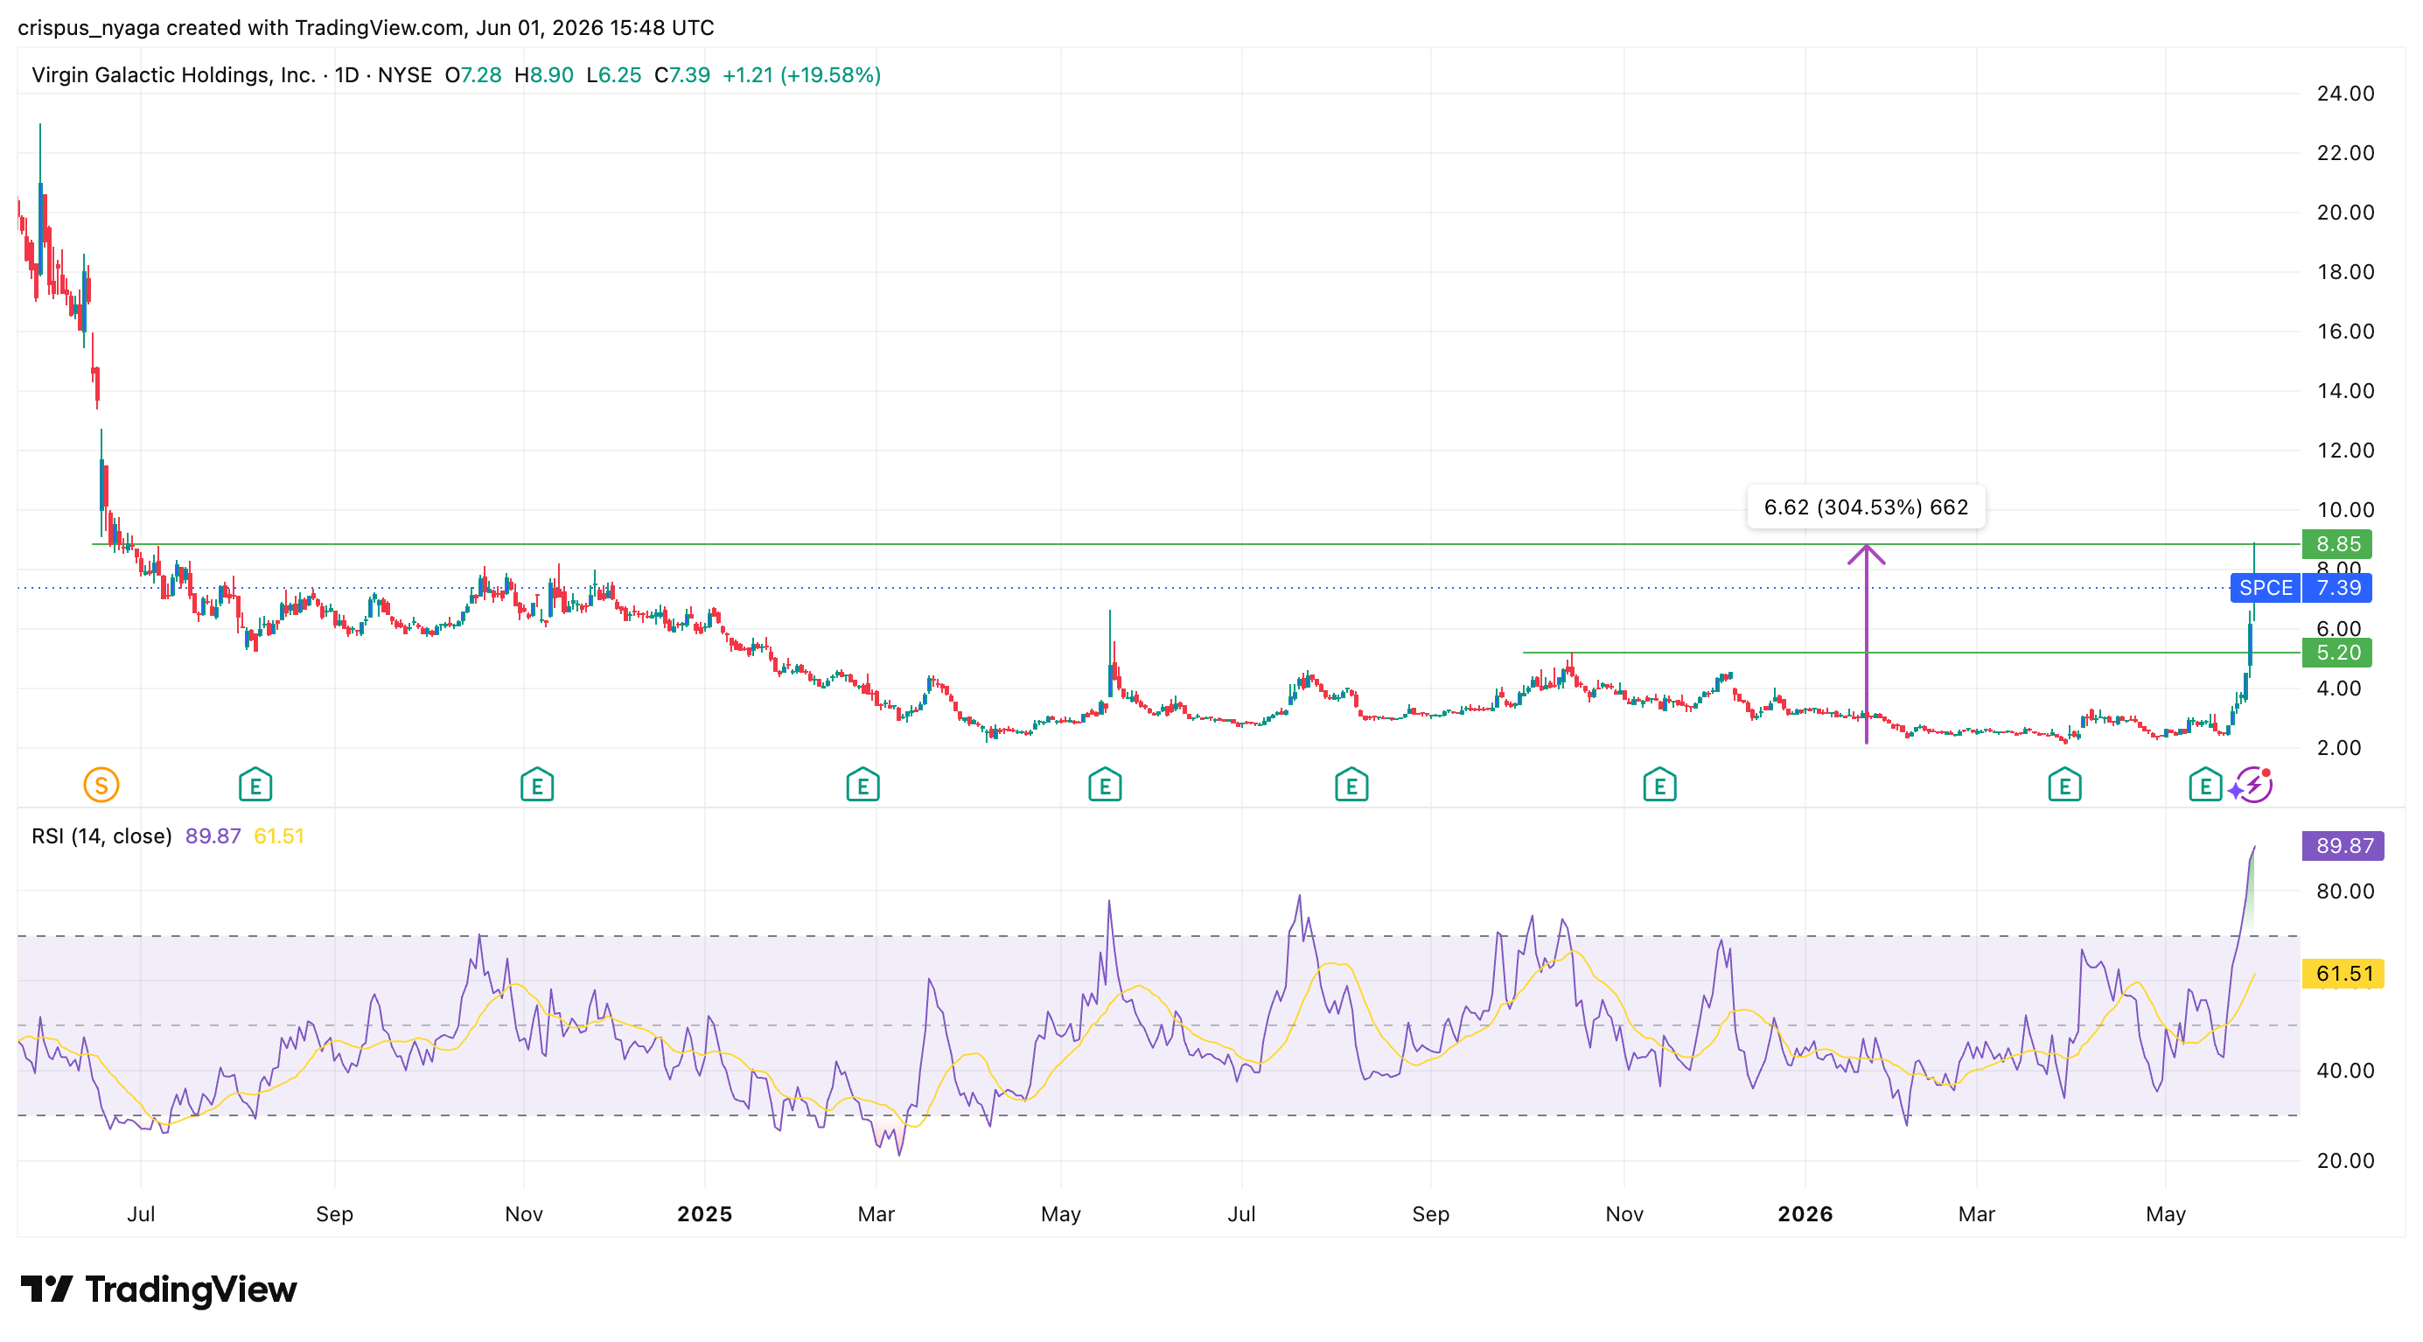Click the yellow RSI average label 61.51
This screenshot has width=2423, height=1342.
(x=2344, y=974)
